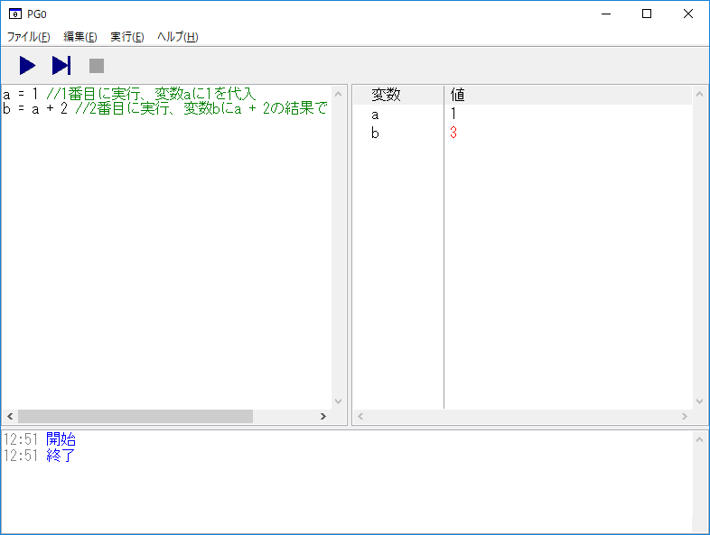
Task: Click the variable panel scroll up arrow
Action: click(x=699, y=94)
